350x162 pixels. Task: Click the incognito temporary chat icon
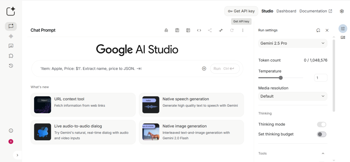166,30
